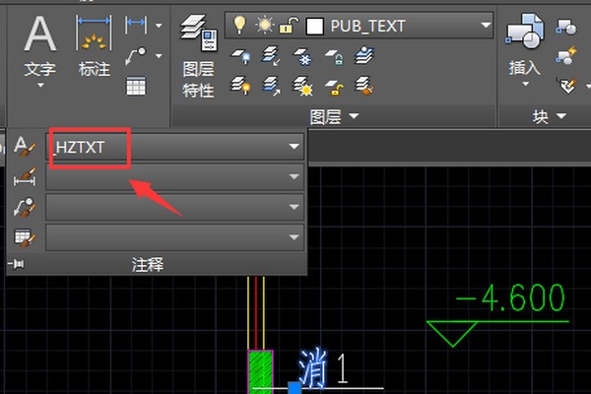Click the table tool icon

[x=136, y=86]
